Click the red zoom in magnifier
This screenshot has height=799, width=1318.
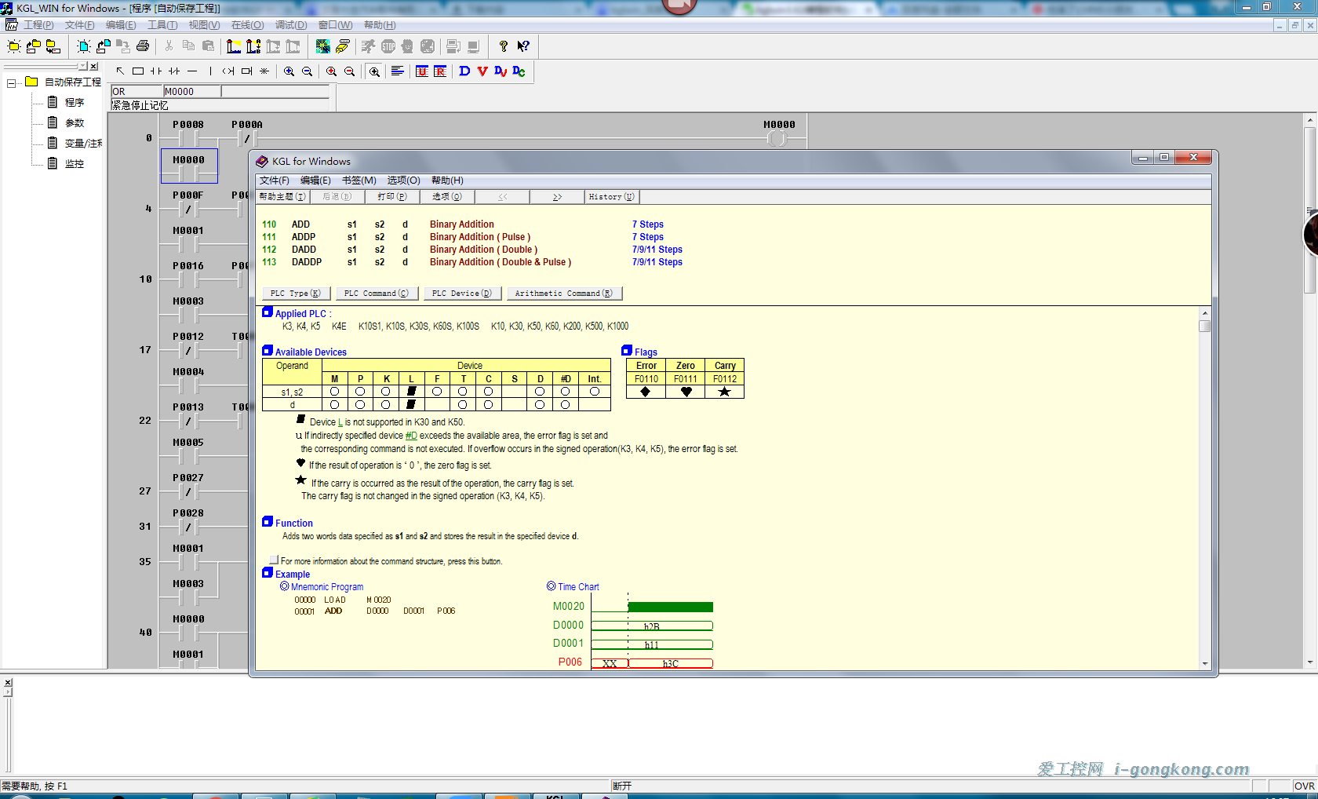(332, 71)
